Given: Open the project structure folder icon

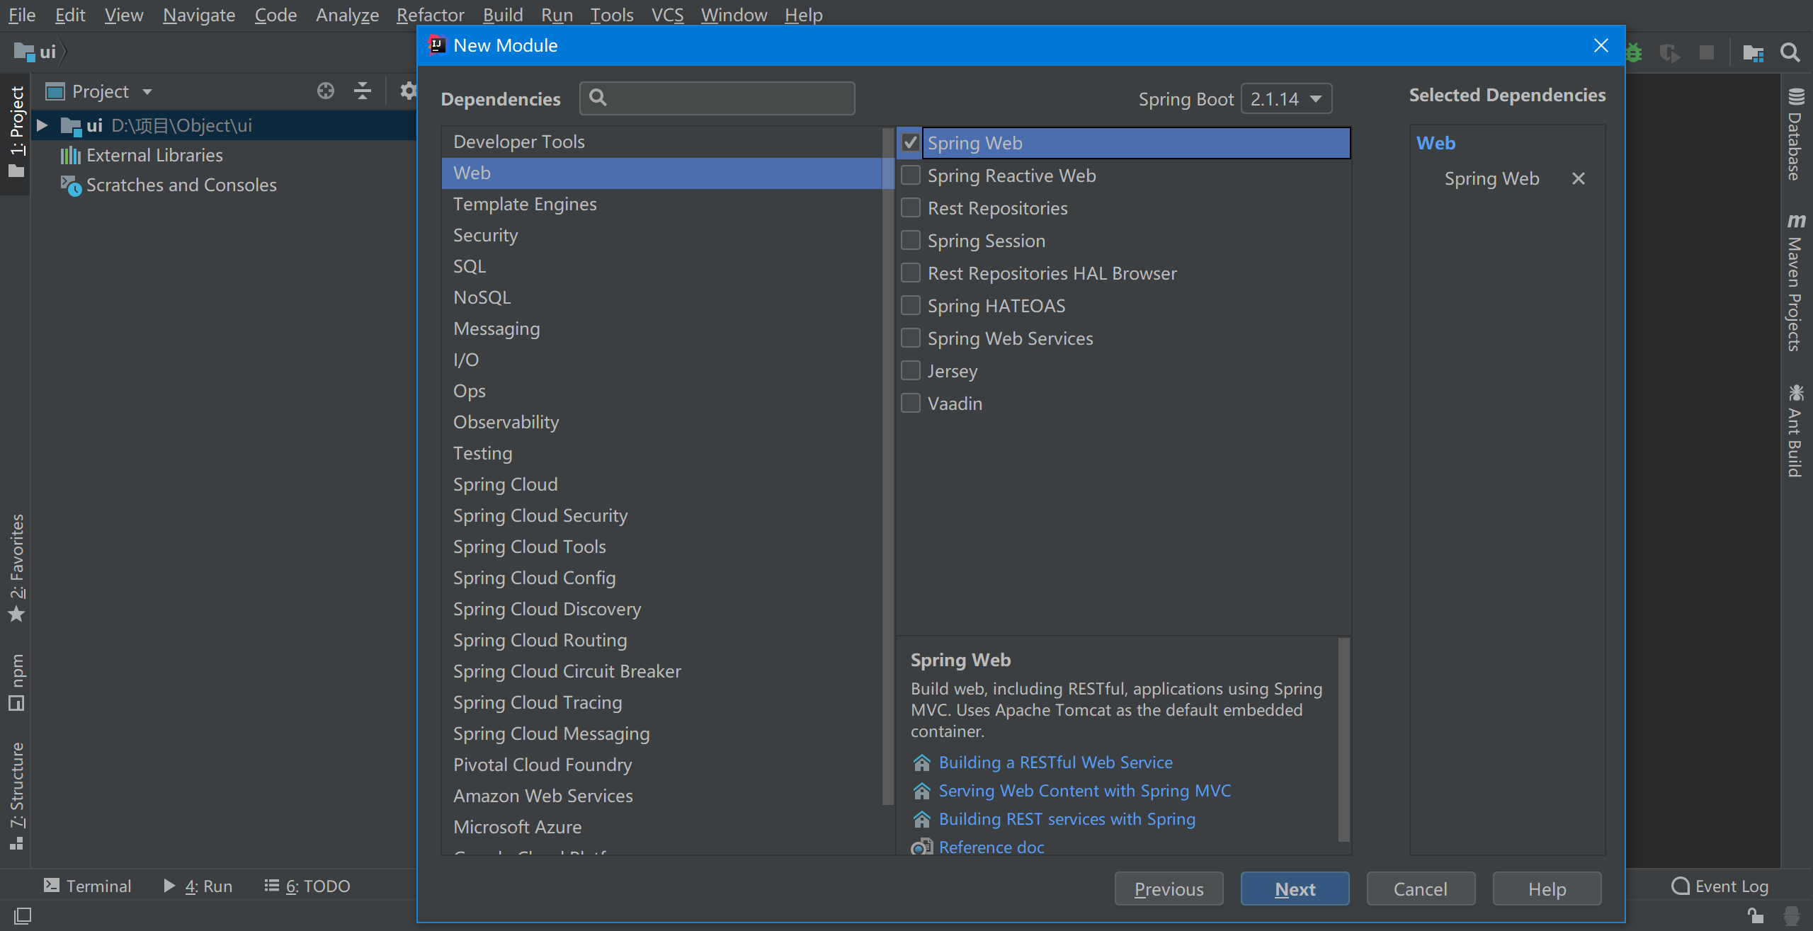Looking at the screenshot, I should [1753, 52].
